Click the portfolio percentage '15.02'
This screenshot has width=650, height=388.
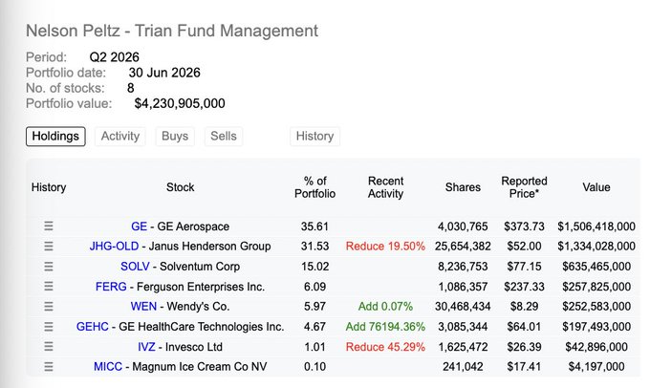tap(314, 266)
